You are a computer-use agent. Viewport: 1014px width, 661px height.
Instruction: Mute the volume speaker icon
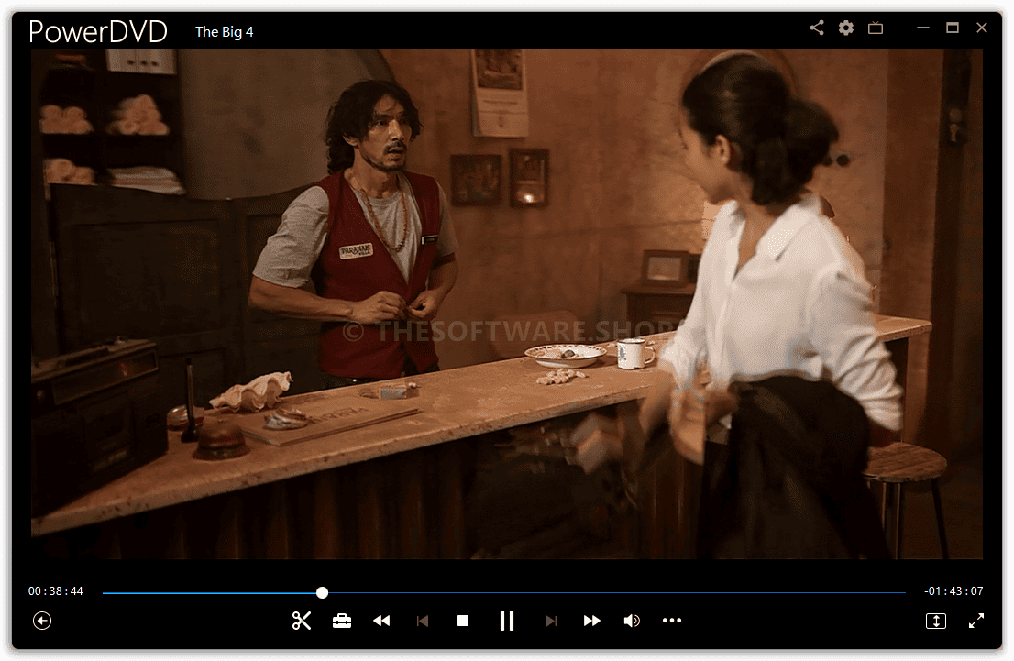(632, 621)
